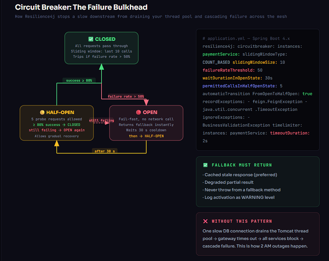Image resolution: width=329 pixels, height=261 pixels.
Task: Click the yellow circle icon beside HALF-OPEN
Action: (x=42, y=112)
